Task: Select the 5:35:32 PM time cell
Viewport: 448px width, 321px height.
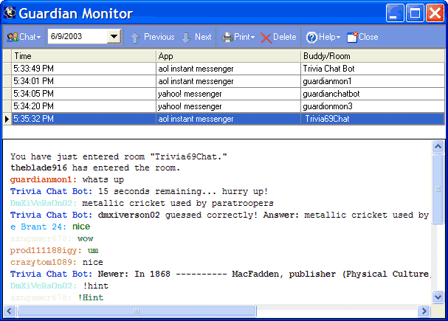Action: (83, 119)
